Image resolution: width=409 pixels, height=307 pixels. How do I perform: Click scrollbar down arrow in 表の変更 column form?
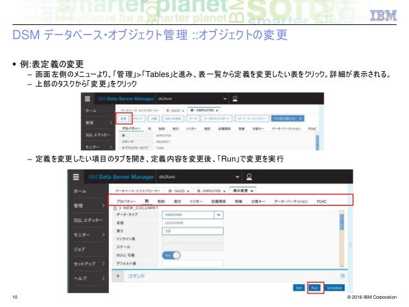coord(342,267)
